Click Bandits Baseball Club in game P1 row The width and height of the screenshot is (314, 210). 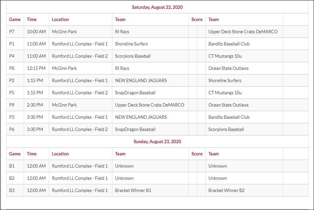(229, 44)
